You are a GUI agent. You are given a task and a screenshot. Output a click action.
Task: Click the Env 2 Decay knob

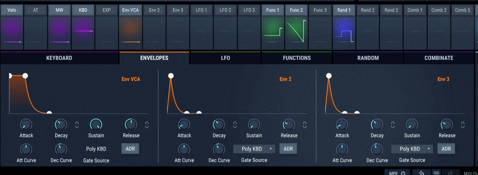pyautogui.click(x=219, y=124)
